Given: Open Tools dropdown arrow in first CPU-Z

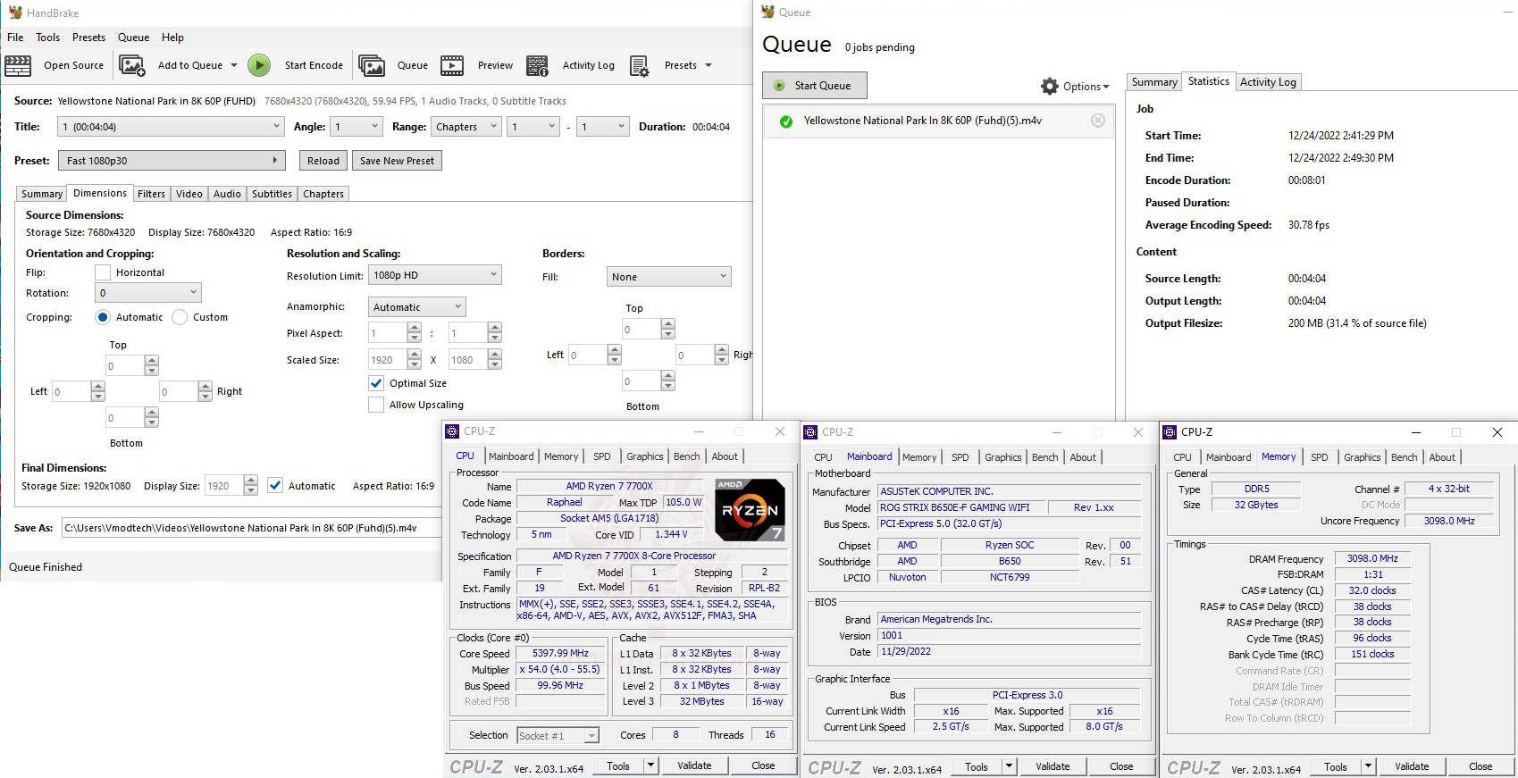Looking at the screenshot, I should pos(650,765).
